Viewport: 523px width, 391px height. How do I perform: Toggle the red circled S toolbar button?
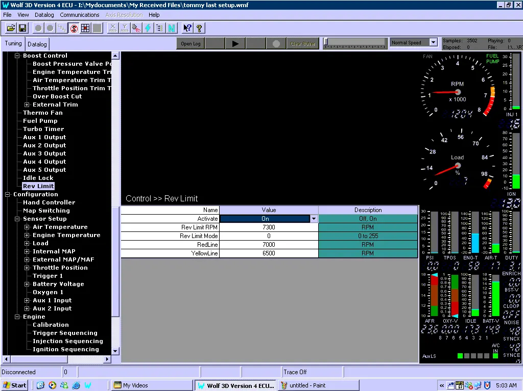[74, 28]
